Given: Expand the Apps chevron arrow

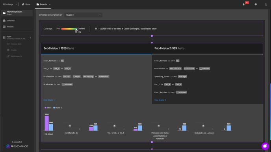Looking at the screenshot, I should coord(31,37).
